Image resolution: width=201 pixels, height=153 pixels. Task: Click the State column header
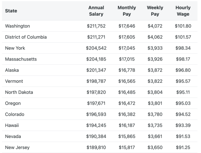pos(11,11)
